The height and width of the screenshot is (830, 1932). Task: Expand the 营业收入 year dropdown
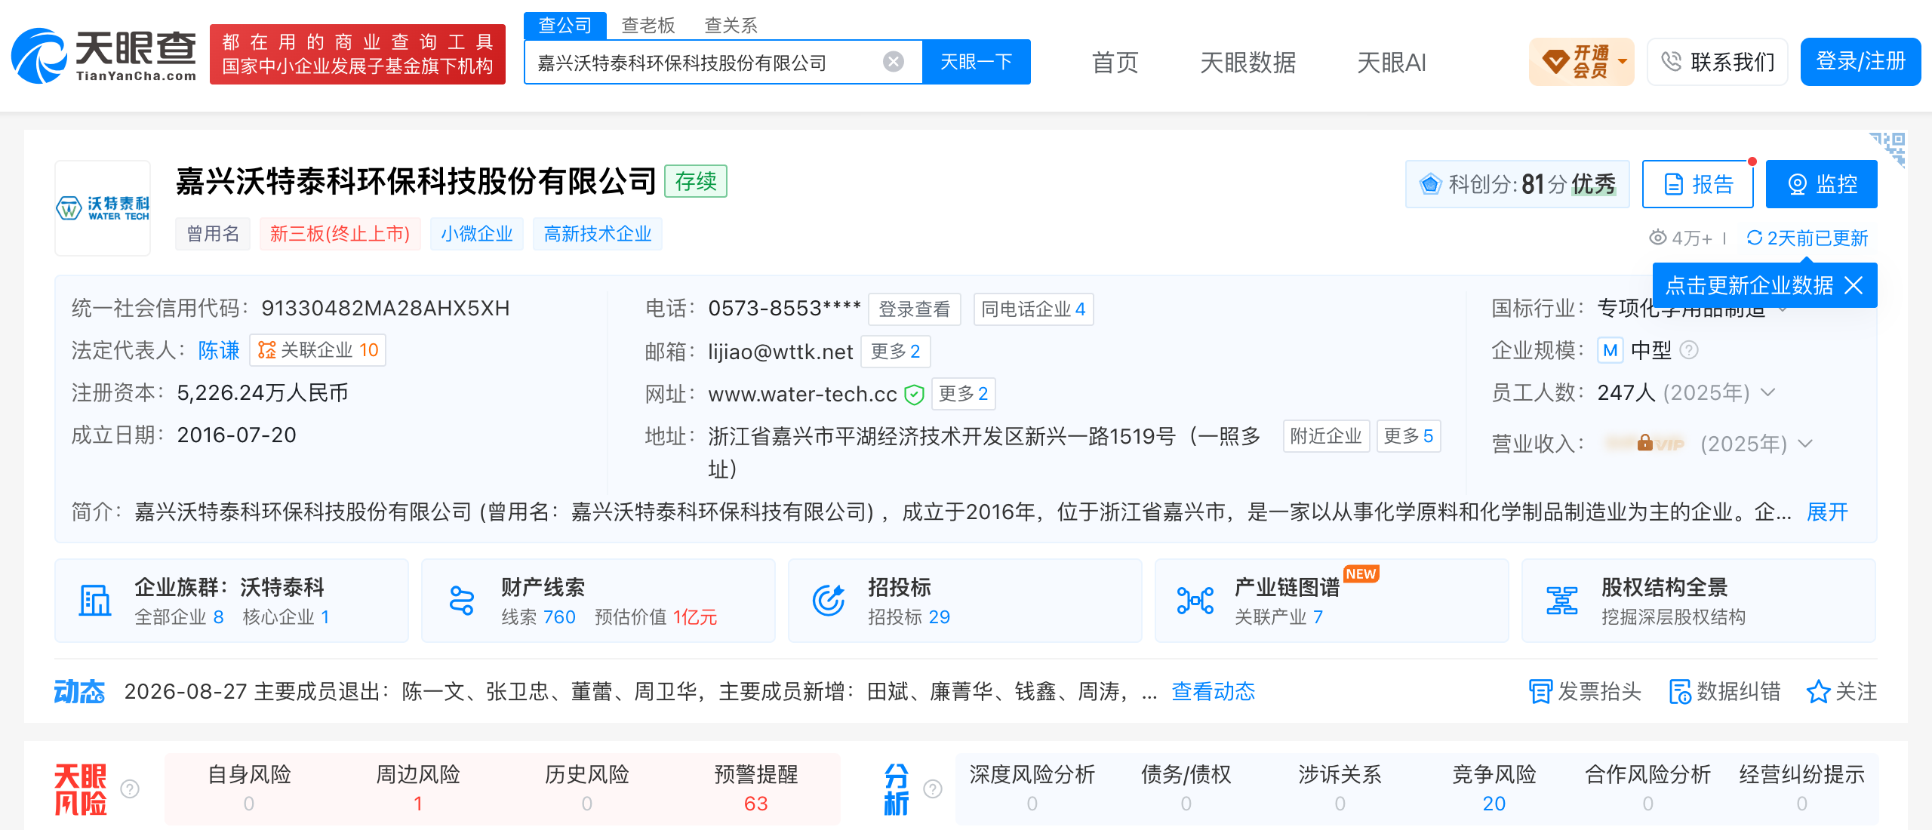[x=1805, y=444]
